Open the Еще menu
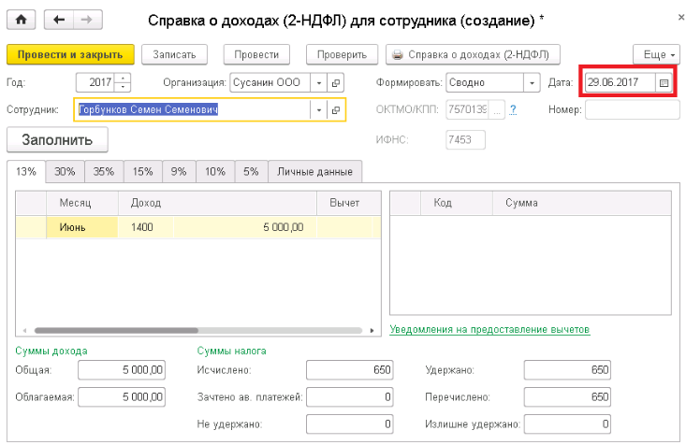The height and width of the screenshot is (445, 686). (656, 54)
